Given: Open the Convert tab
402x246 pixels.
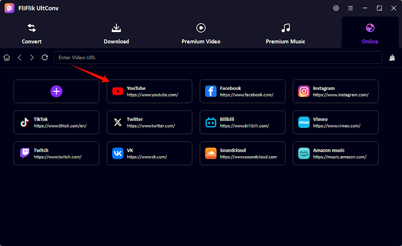Looking at the screenshot, I should [32, 33].
